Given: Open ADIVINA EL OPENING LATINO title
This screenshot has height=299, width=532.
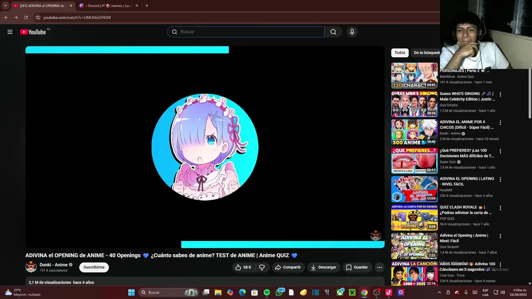Looking at the screenshot, I should click(x=467, y=181).
